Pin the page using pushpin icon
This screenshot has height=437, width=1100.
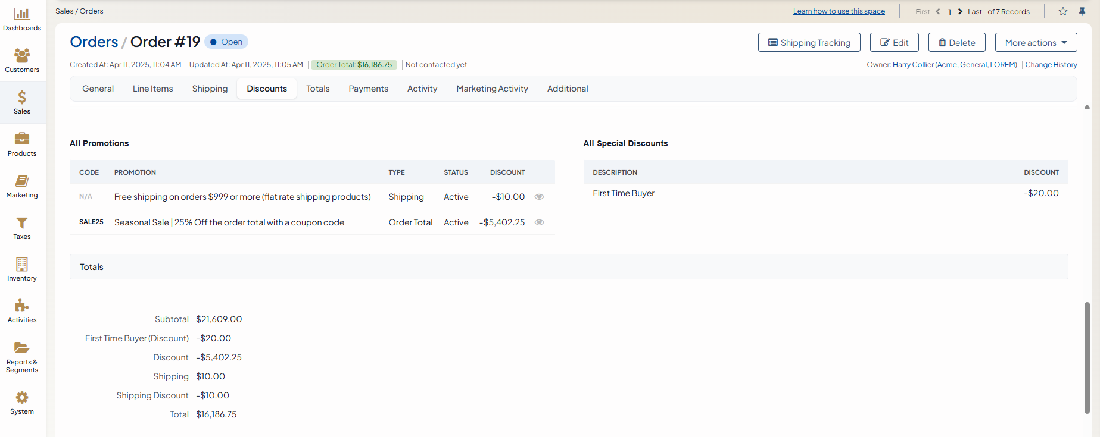[x=1082, y=11]
